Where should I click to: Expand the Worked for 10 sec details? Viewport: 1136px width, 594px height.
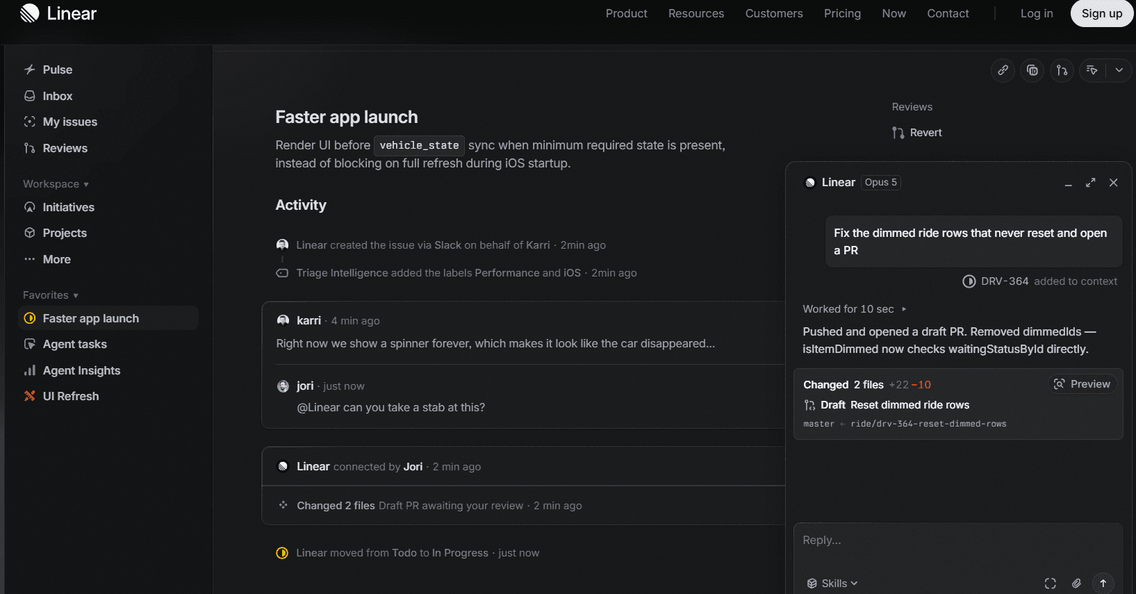855,309
